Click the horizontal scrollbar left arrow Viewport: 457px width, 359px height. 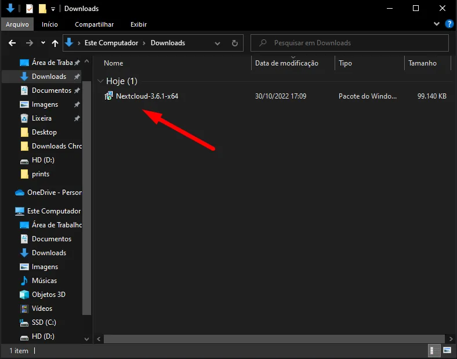tap(99, 339)
